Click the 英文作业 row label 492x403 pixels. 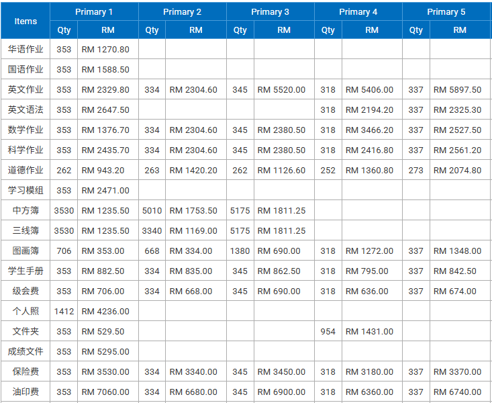tap(26, 89)
